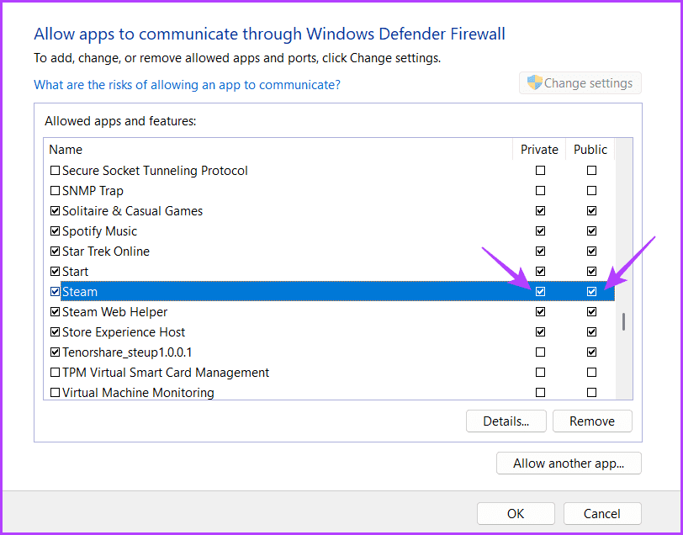
Task: Enable Public for Virtual Machine Monitoring
Action: pos(591,393)
